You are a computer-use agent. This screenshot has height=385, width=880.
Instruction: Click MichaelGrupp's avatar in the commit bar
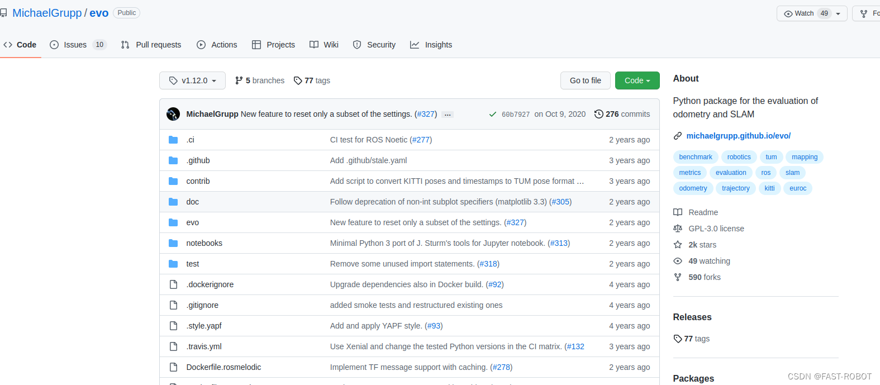(173, 114)
